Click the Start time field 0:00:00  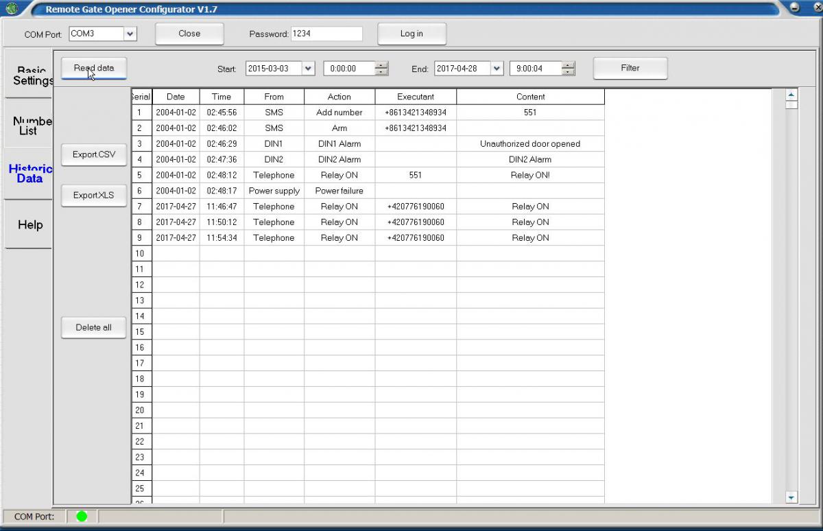(x=349, y=69)
